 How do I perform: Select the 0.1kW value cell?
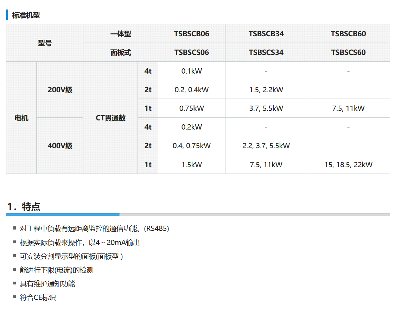tap(192, 71)
